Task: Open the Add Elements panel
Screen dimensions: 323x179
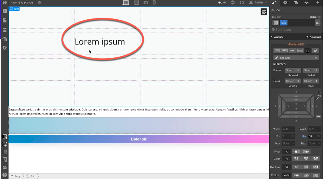Action: pos(4,11)
